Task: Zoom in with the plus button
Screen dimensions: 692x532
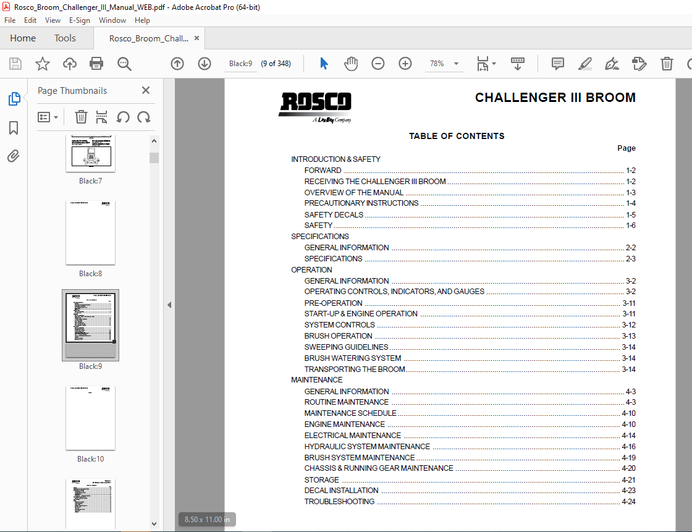Action: [405, 64]
